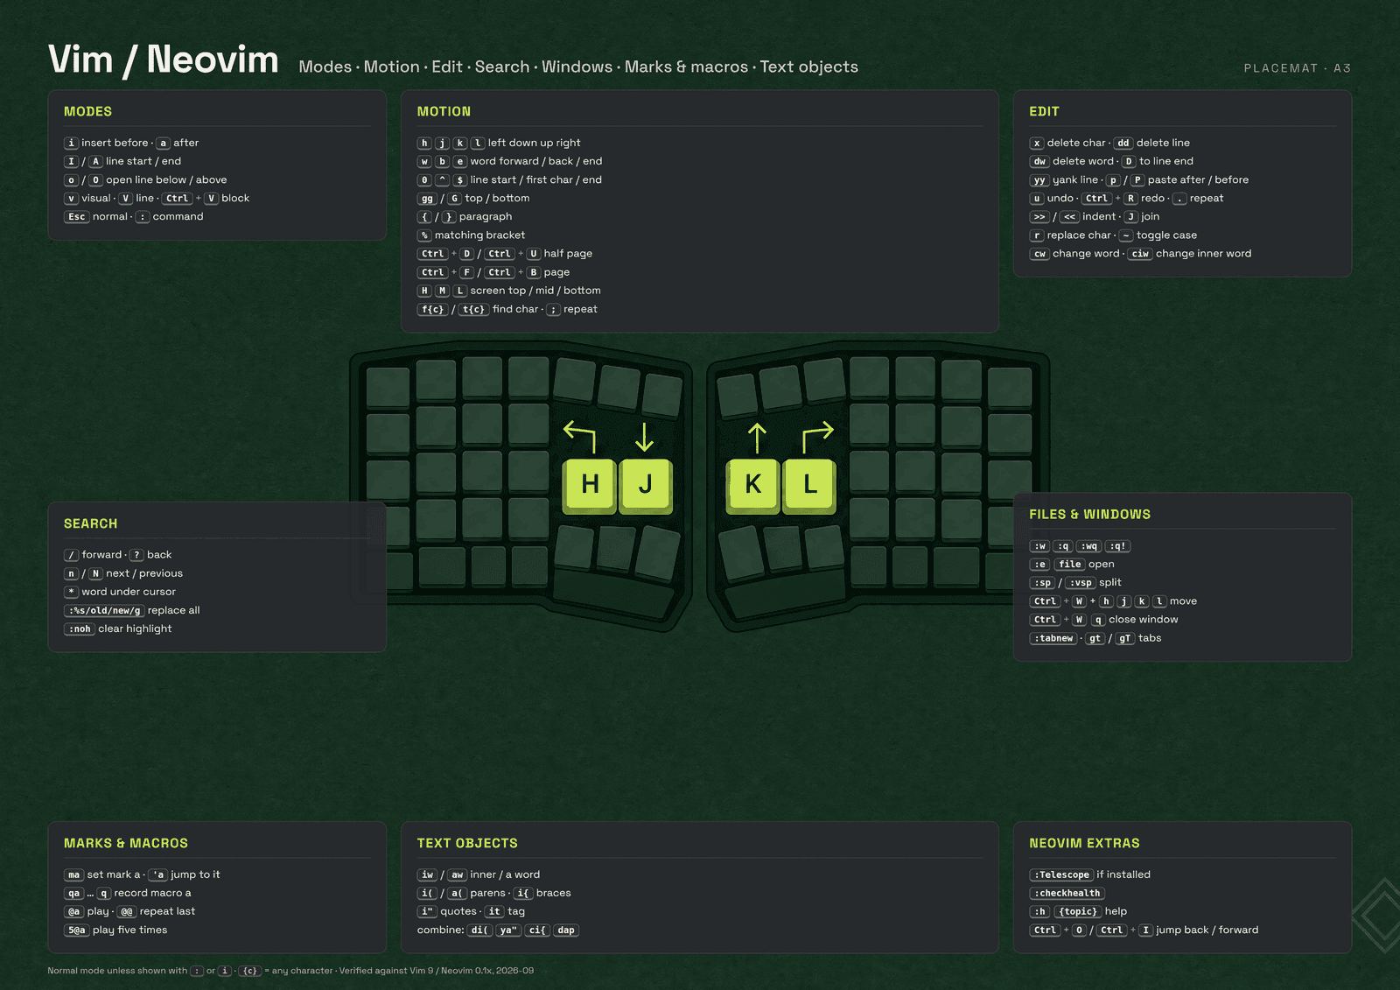Click the "Verified against Vim 9" footer note

tap(386, 971)
